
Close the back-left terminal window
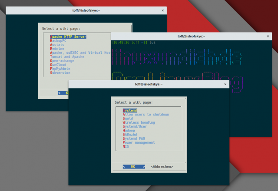pyautogui.click(x=162, y=10)
